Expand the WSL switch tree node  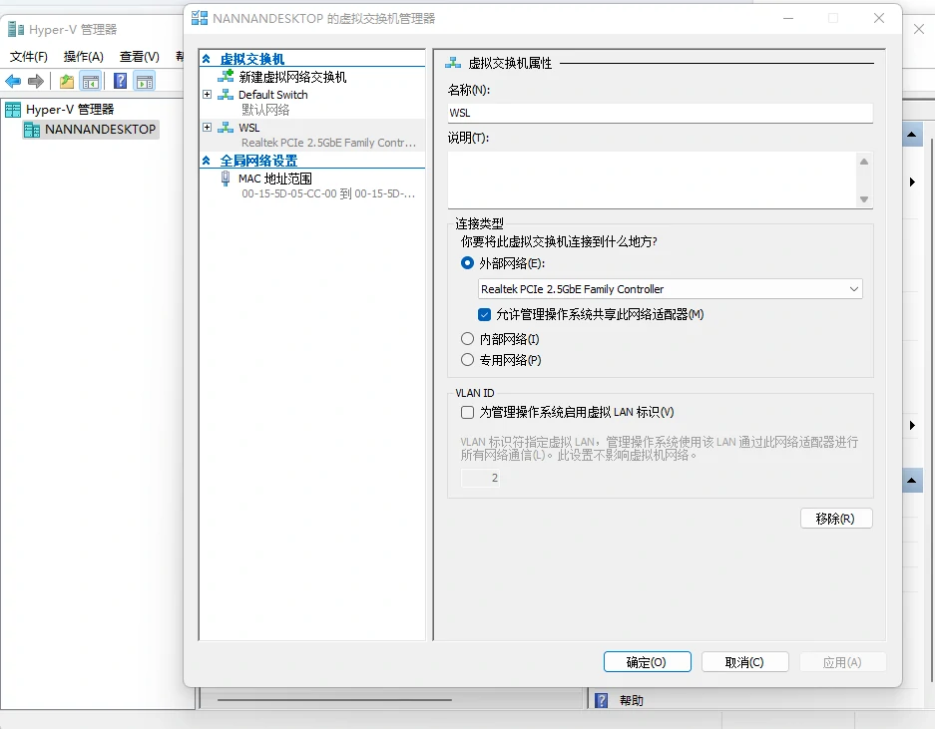[207, 127]
